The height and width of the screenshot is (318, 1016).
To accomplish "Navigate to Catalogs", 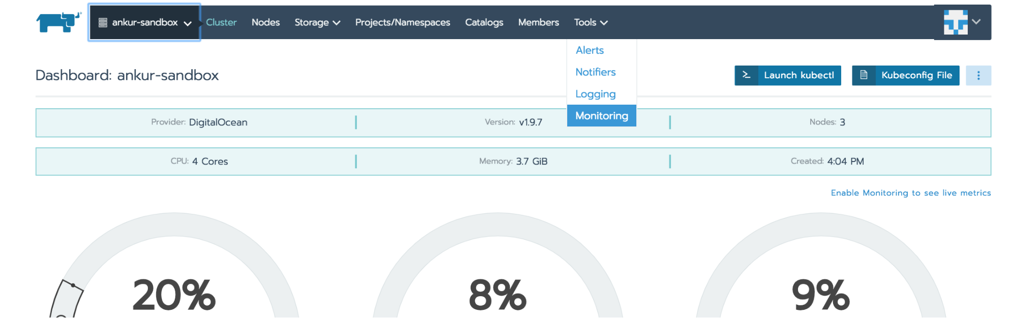I will click(x=484, y=22).
